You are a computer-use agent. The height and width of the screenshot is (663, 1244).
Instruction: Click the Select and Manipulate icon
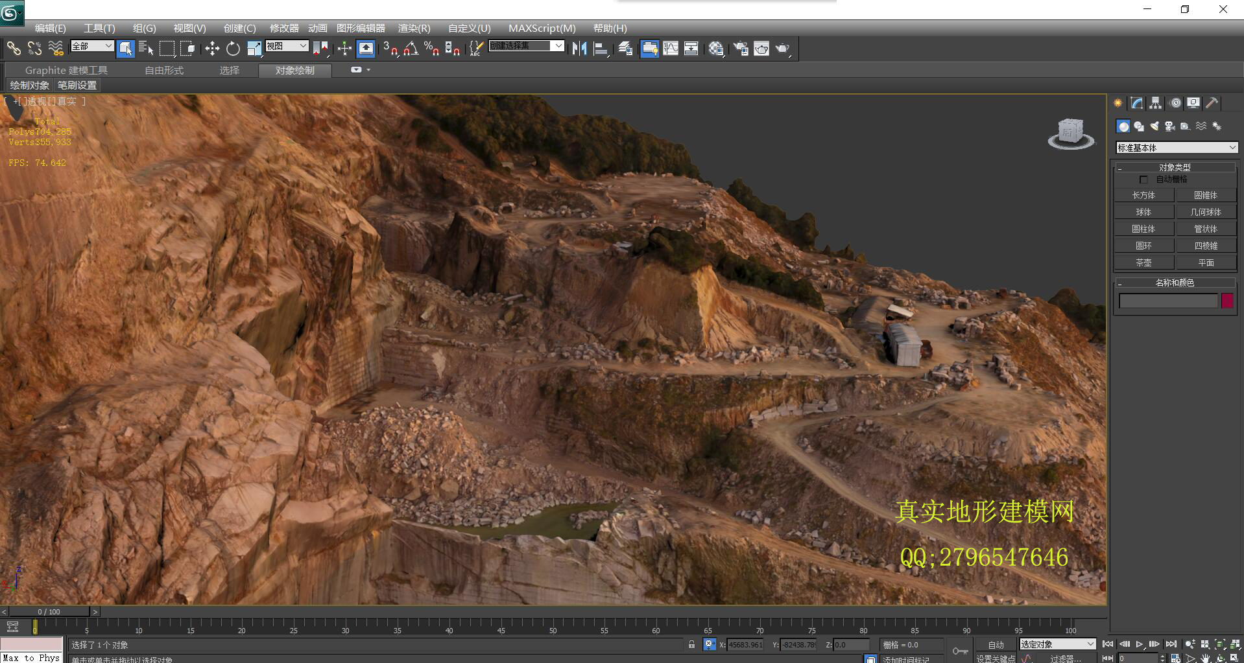344,48
